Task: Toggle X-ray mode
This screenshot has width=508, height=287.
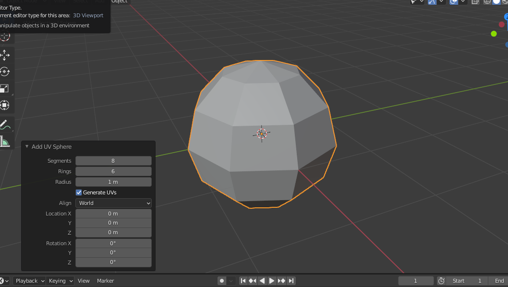Action: click(475, 2)
